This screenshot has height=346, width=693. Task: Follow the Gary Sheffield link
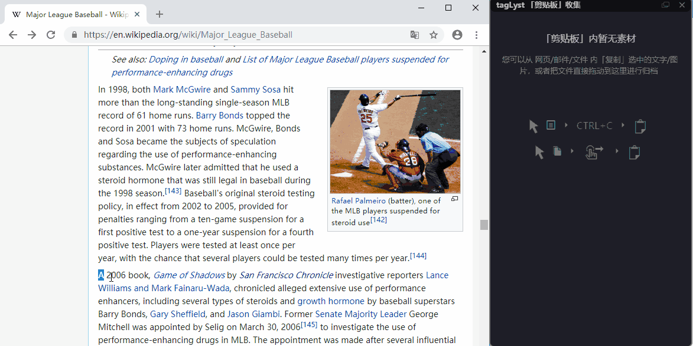coord(178,314)
